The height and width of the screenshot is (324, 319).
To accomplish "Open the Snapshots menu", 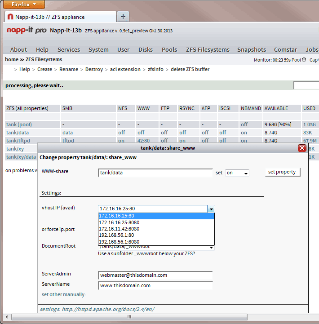I will [x=252, y=49].
